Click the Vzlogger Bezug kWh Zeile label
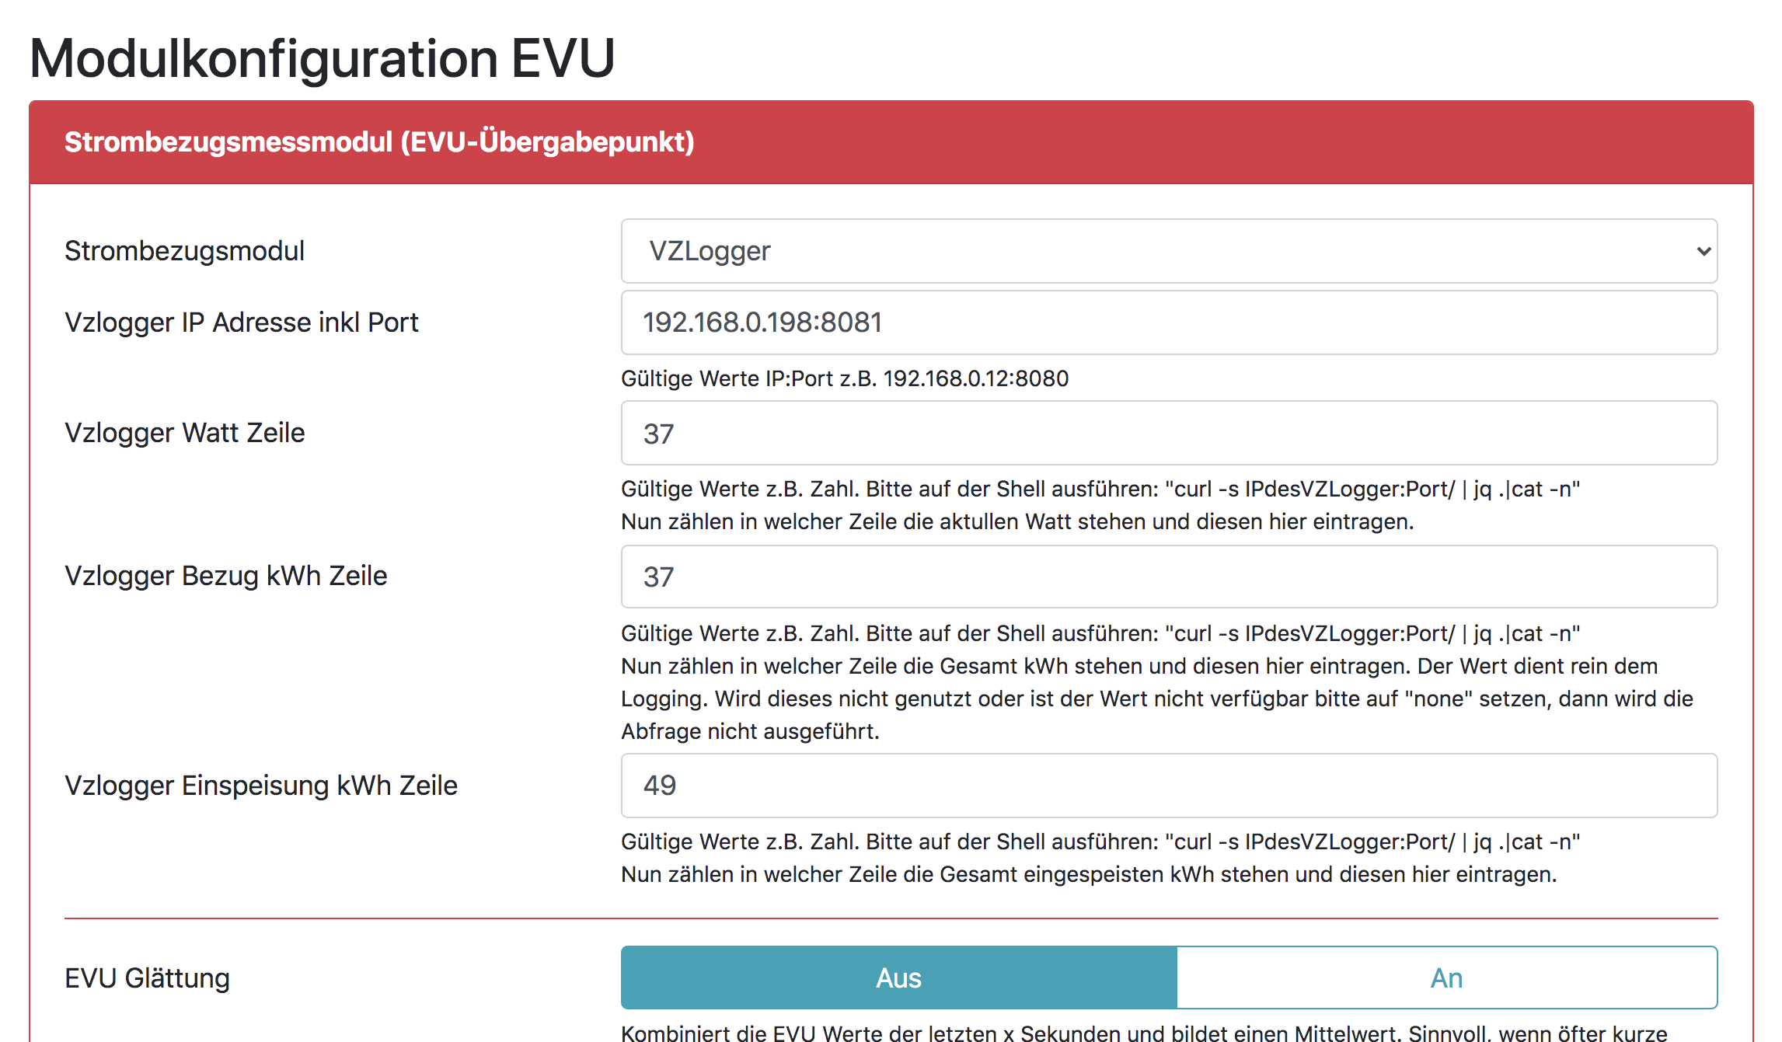This screenshot has height=1042, width=1782. [x=225, y=576]
